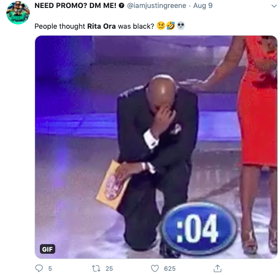This screenshot has width=280, height=275.
Task: Click the :04 countdown timer in the GIF
Action: tap(199, 229)
